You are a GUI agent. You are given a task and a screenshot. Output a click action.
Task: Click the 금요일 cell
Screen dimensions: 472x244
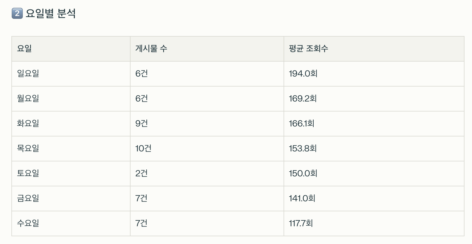click(x=28, y=198)
